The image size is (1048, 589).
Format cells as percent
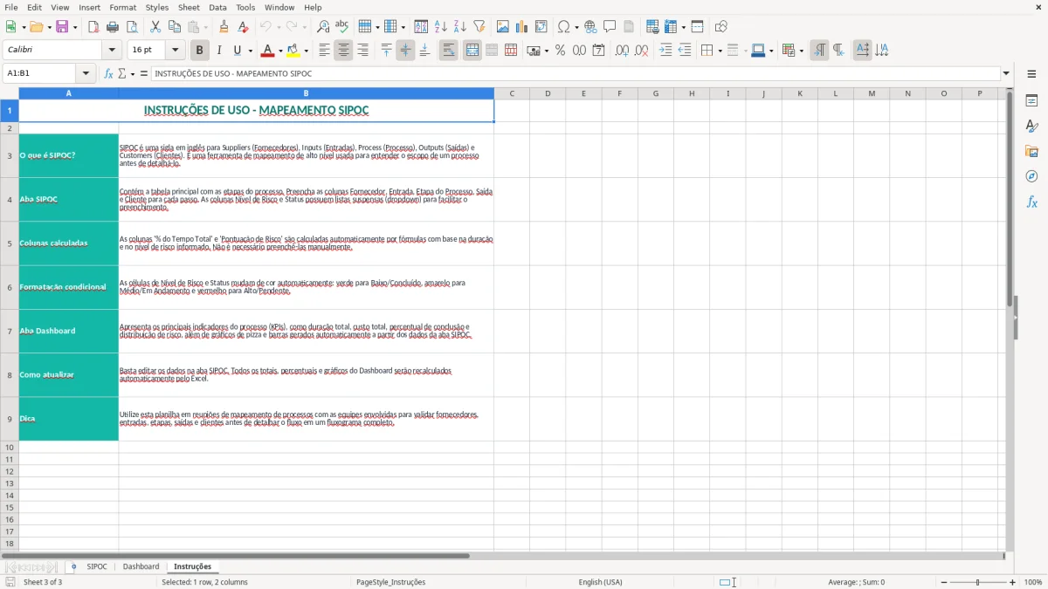[x=560, y=51]
